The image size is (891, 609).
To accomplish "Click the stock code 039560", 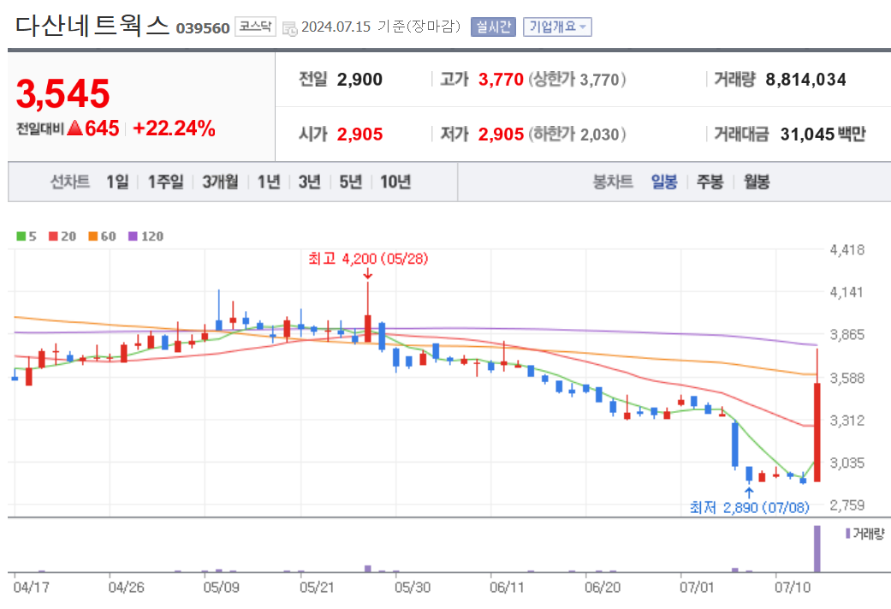I will pos(203,28).
